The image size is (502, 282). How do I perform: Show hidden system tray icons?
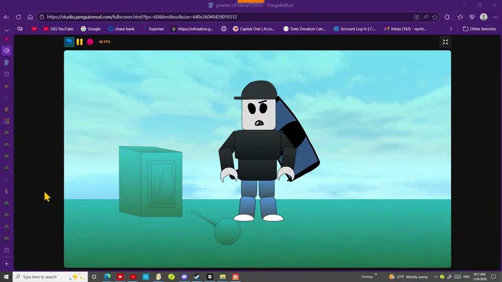tap(435, 277)
